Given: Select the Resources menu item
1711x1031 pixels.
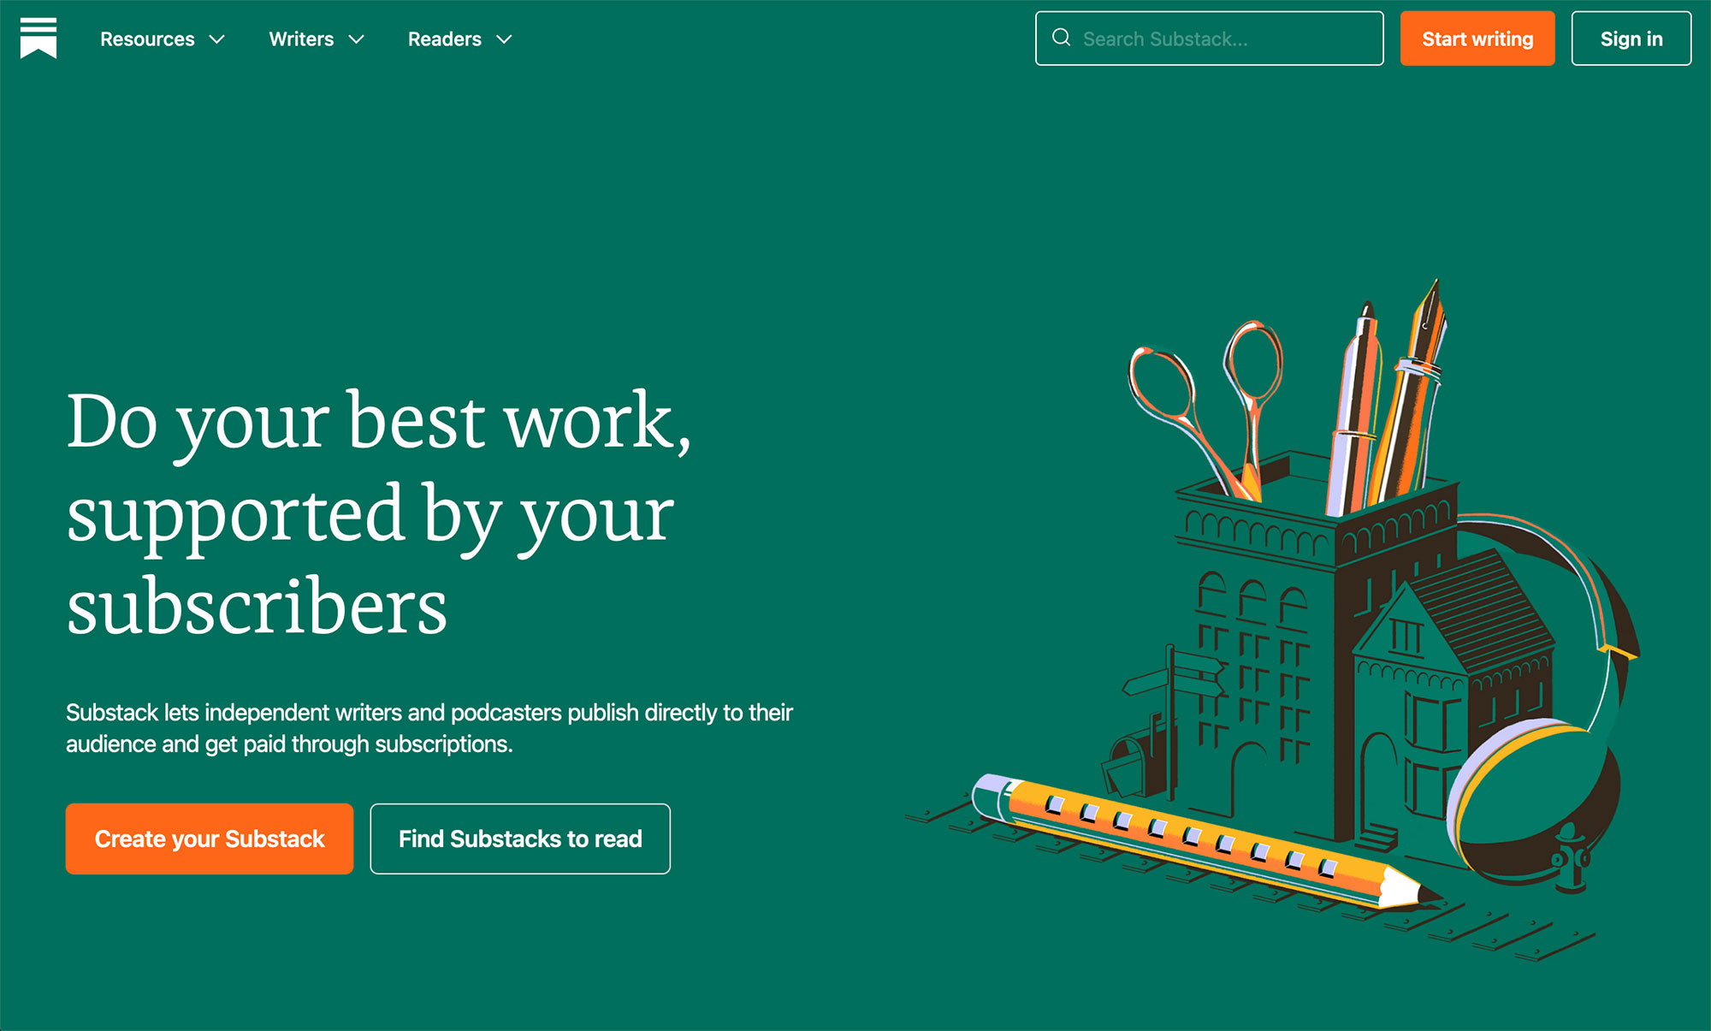Looking at the screenshot, I should pyautogui.click(x=148, y=38).
